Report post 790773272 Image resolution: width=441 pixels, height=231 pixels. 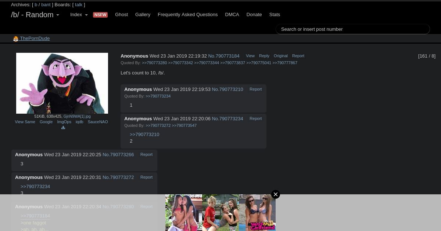(x=146, y=177)
